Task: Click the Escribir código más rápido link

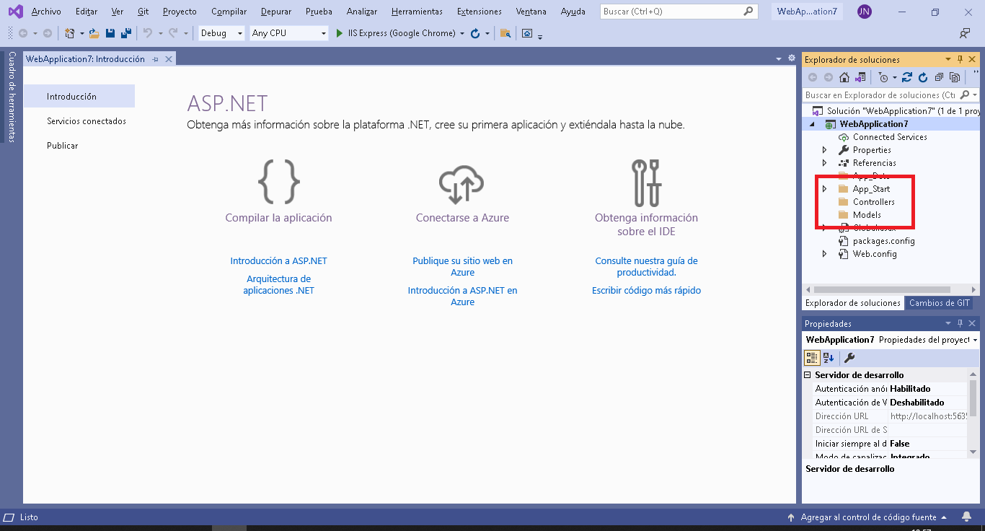Action: coord(646,291)
